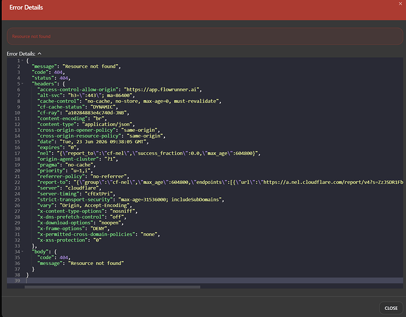Place cursor on empty line 39
This screenshot has width=406, height=317.
coord(214,281)
